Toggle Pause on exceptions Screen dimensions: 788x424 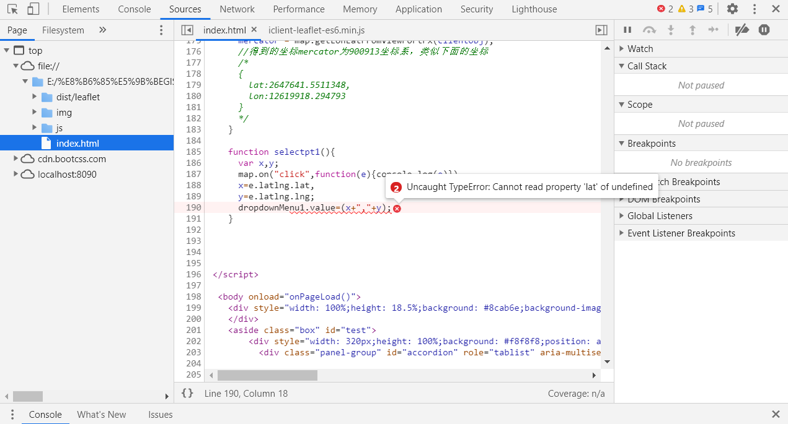(764, 30)
